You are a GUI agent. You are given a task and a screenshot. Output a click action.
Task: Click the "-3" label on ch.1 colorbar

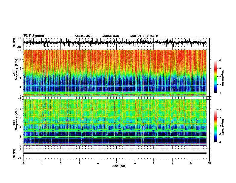pos(220,60)
